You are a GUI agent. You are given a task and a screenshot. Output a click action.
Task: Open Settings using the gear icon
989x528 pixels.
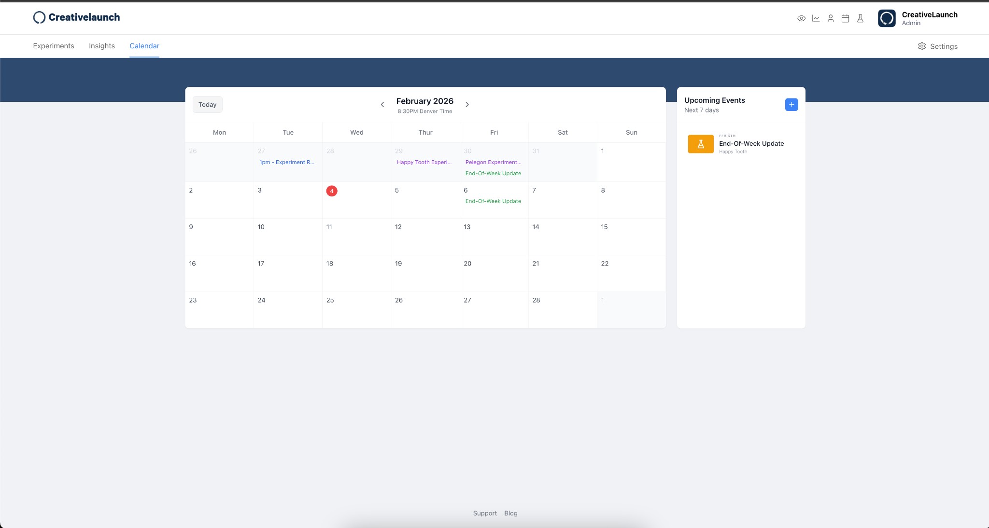(922, 46)
